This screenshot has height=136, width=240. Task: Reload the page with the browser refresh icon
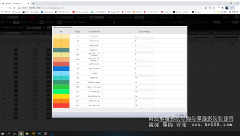[10, 8]
